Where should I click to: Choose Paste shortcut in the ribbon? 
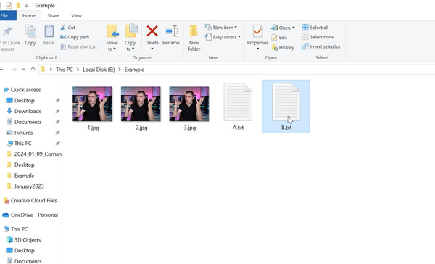[x=79, y=46]
